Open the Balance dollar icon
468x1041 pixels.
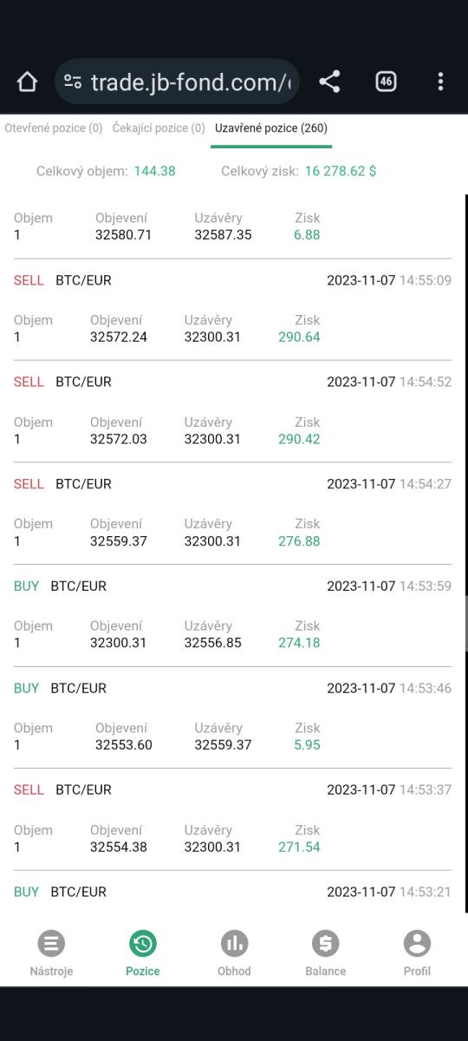tap(326, 943)
